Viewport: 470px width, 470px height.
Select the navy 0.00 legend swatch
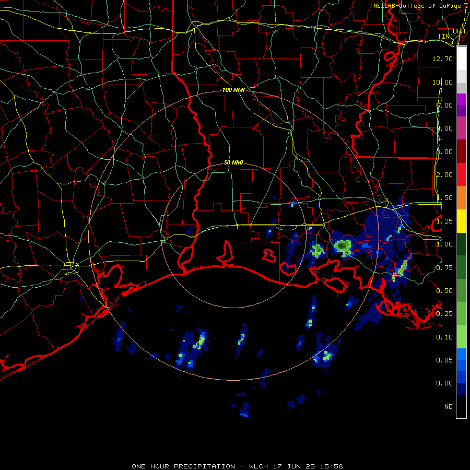[461, 389]
